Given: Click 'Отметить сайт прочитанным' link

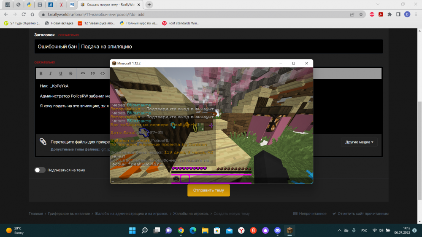Looking at the screenshot, I should (361, 214).
